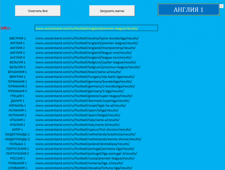Select the brazil/serie-a results URL
Image resolution: width=225 pixels, height=170 pixels.
click(x=78, y=72)
